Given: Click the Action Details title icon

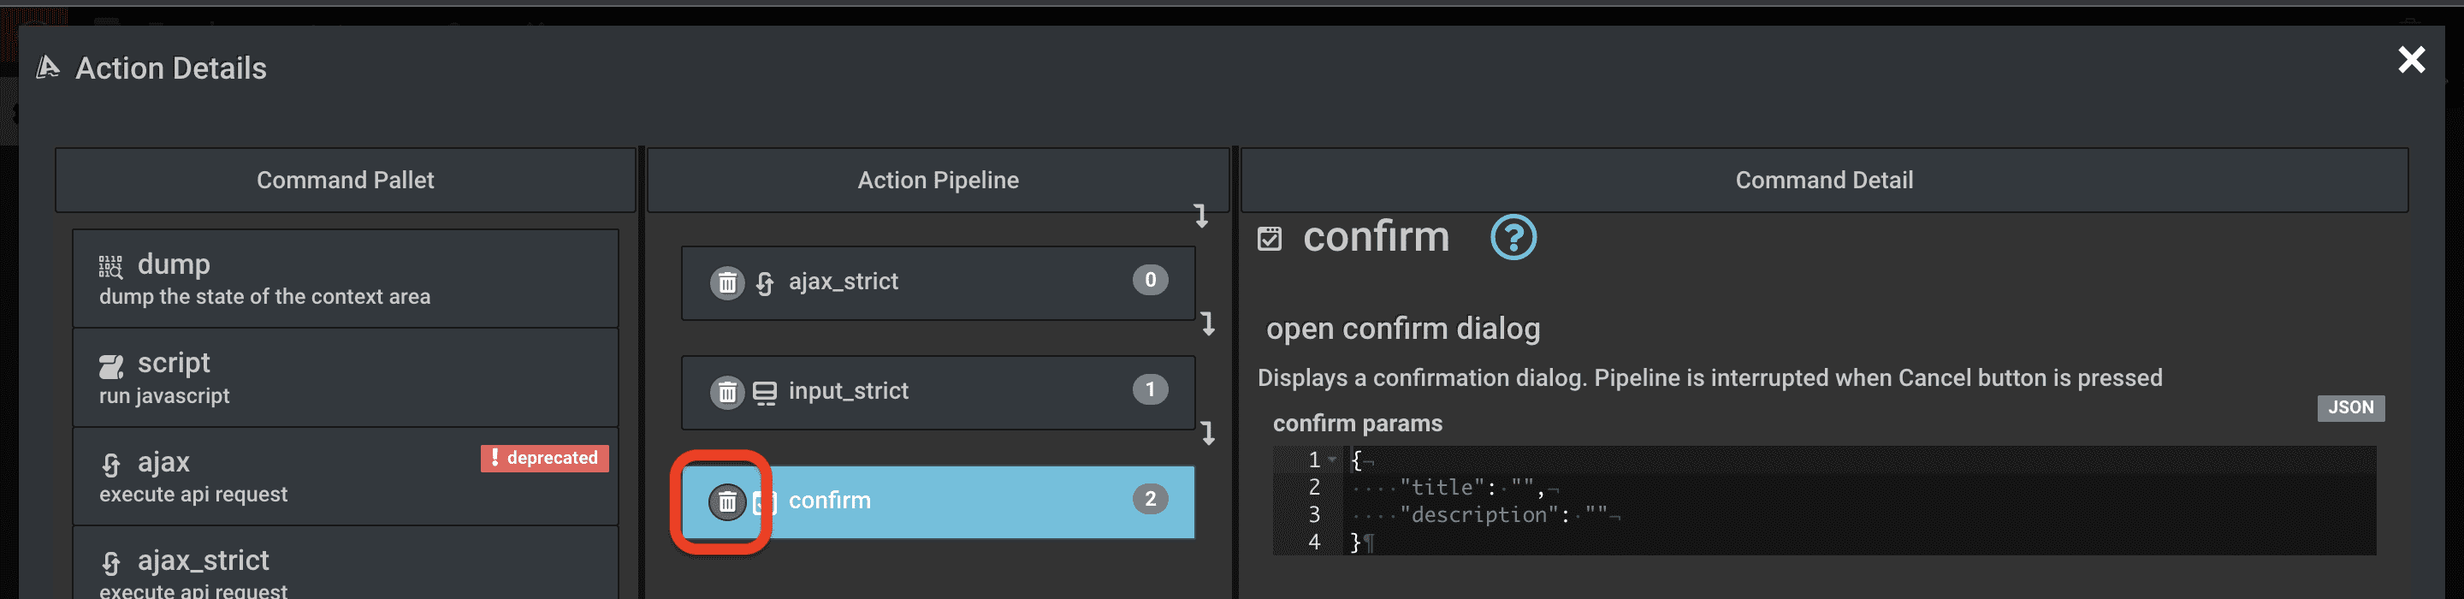Looking at the screenshot, I should click(48, 67).
